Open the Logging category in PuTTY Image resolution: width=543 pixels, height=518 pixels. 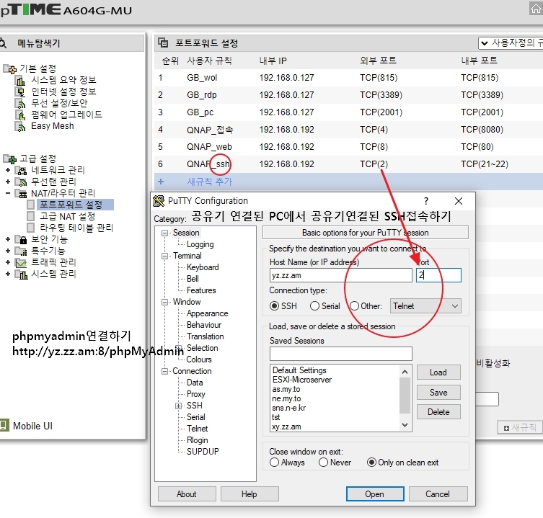(x=200, y=244)
